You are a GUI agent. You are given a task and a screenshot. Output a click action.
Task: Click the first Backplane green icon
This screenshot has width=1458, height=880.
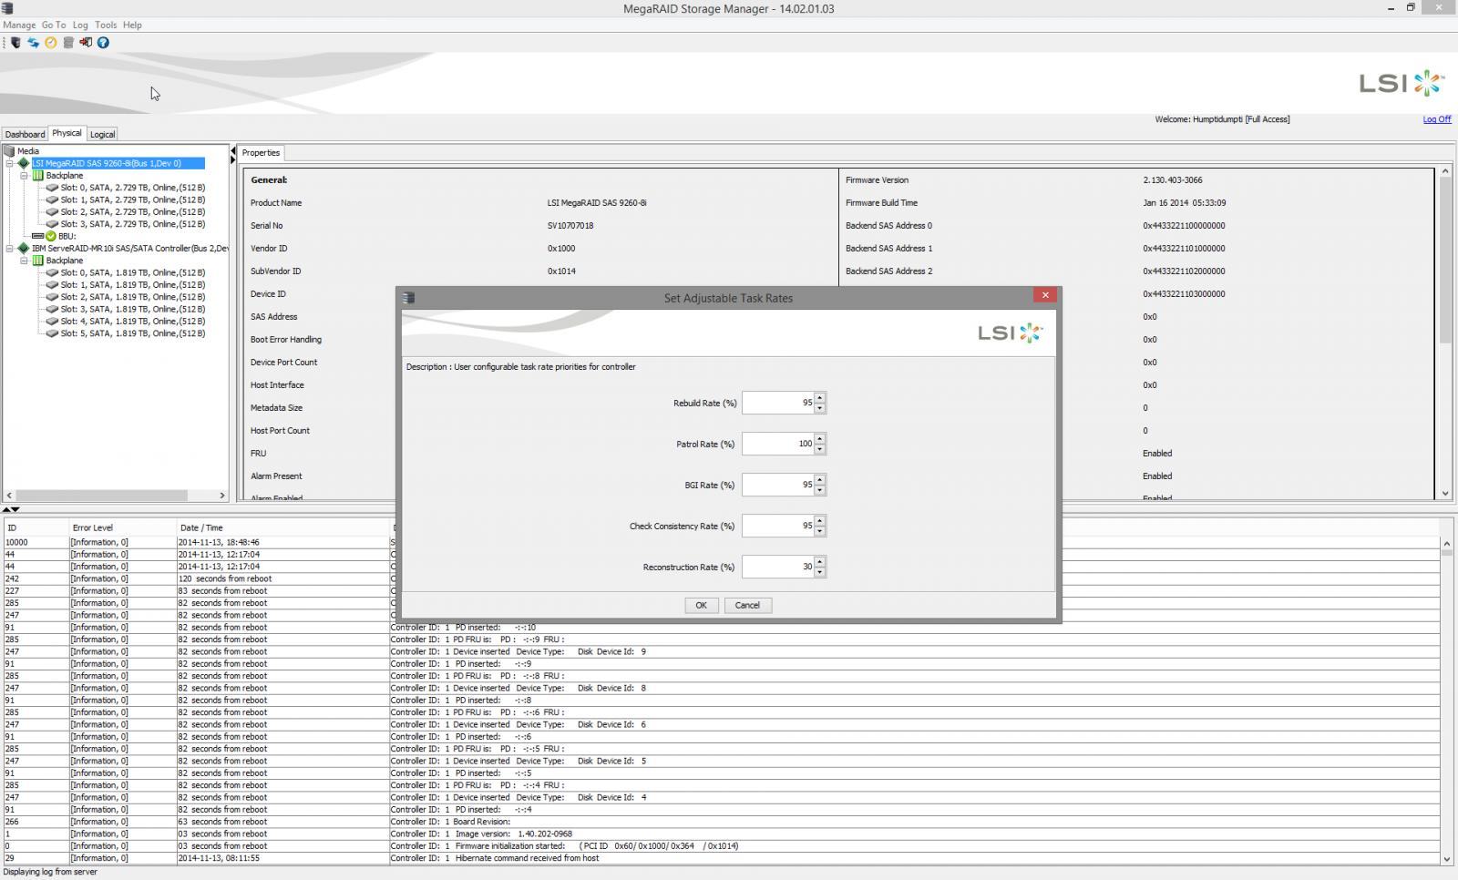[38, 176]
